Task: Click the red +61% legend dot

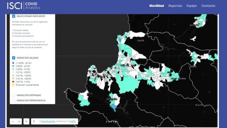Action: coord(13,82)
